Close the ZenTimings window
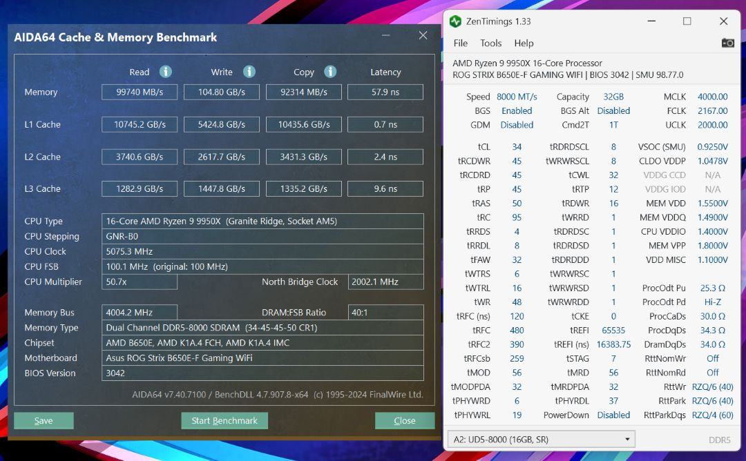The height and width of the screenshot is (461, 746). click(x=724, y=21)
